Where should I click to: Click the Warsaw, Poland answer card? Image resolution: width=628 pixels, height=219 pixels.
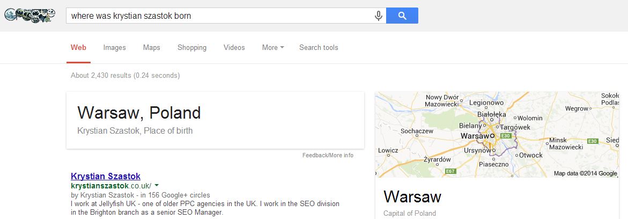(215, 120)
